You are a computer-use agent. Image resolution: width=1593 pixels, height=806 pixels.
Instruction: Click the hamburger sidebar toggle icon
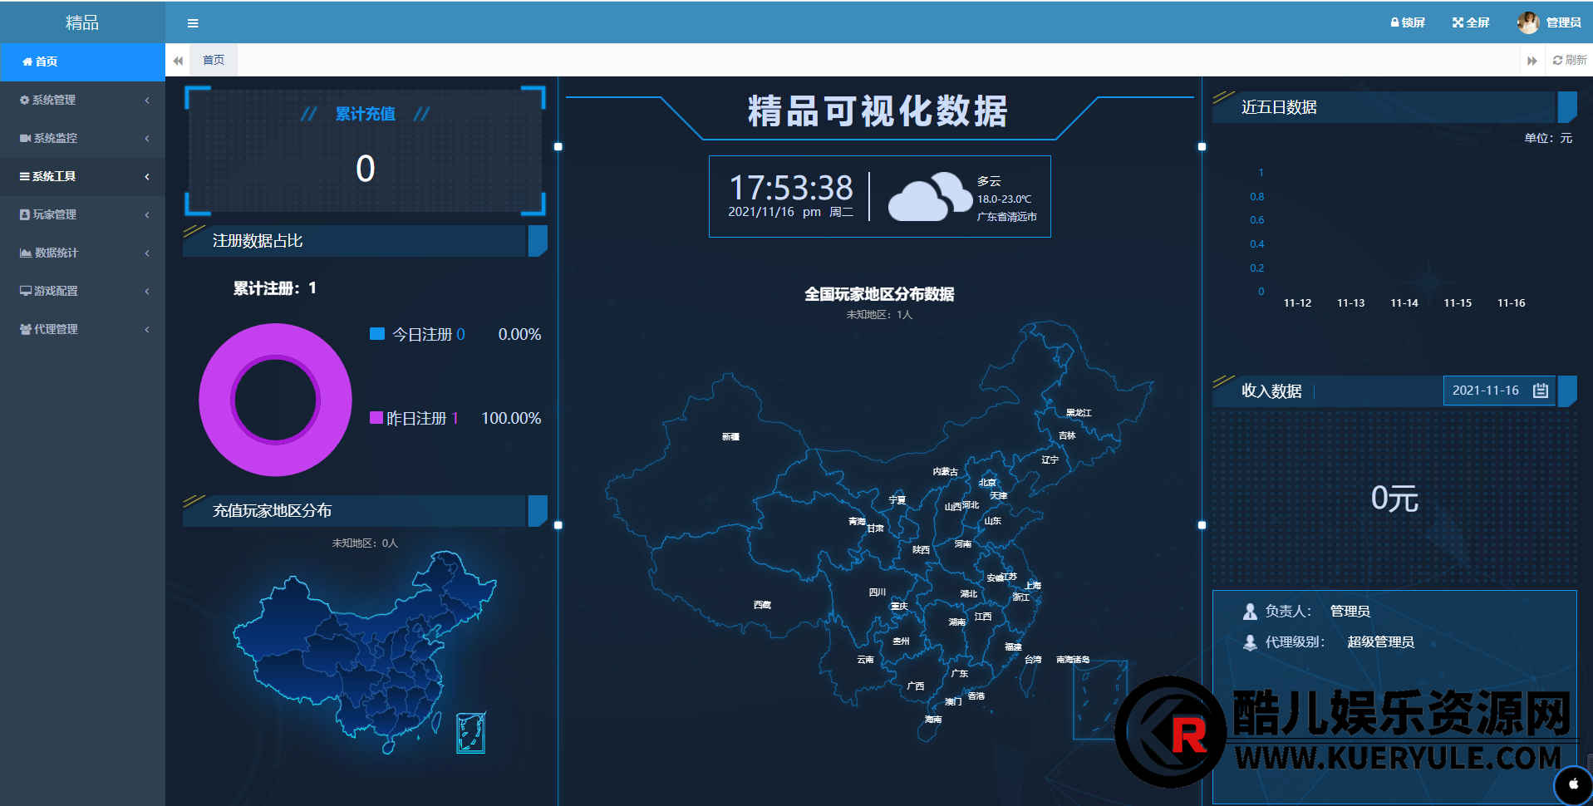[x=193, y=23]
